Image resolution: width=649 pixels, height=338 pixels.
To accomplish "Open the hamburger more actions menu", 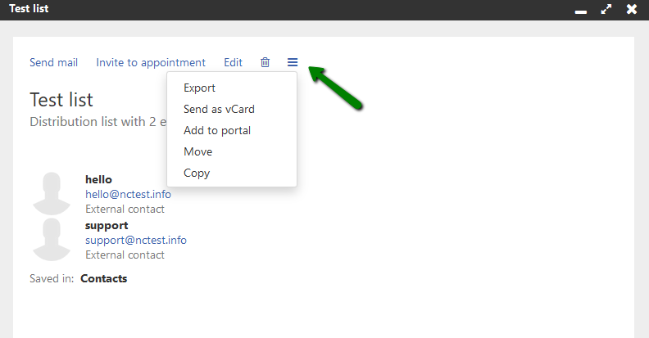I will [x=293, y=62].
